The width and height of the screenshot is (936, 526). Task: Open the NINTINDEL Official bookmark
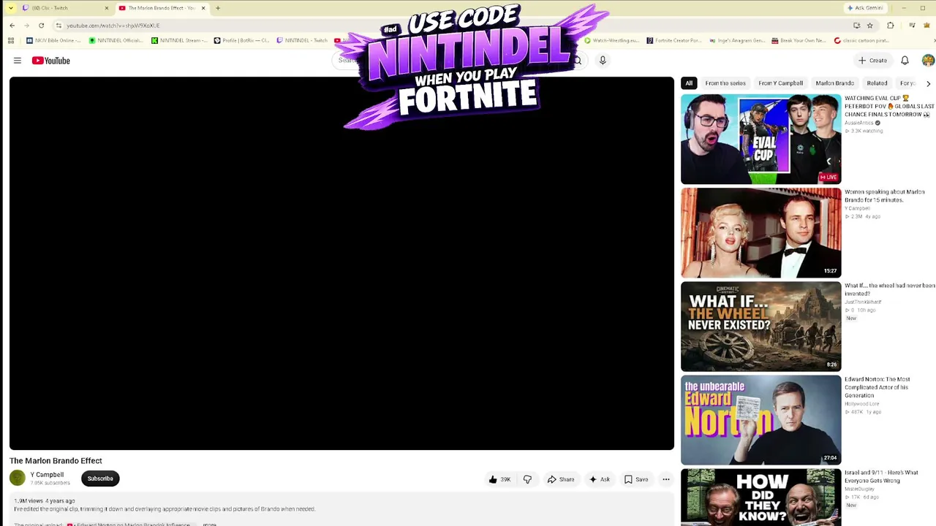point(116,41)
